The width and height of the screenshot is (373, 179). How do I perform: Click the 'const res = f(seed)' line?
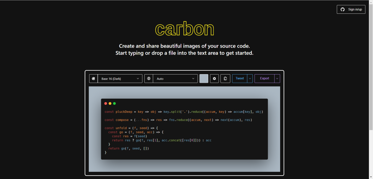pos(130,136)
